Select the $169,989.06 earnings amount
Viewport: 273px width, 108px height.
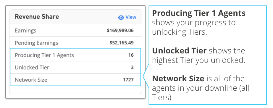pyautogui.click(x=120, y=31)
